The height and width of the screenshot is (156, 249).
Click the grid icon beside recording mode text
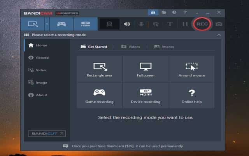coord(26,35)
